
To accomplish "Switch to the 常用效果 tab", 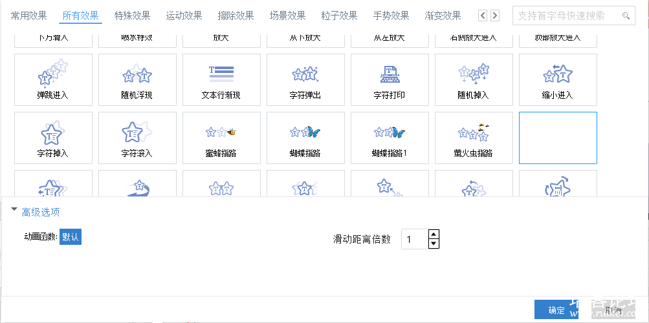I will click(29, 16).
